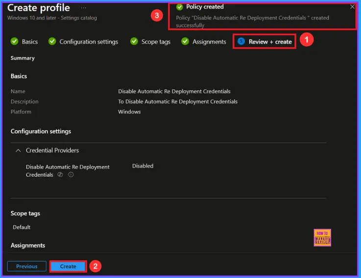361x278 pixels.
Task: Click the Copilot icon next to Credentials
Action: pyautogui.click(x=60, y=175)
